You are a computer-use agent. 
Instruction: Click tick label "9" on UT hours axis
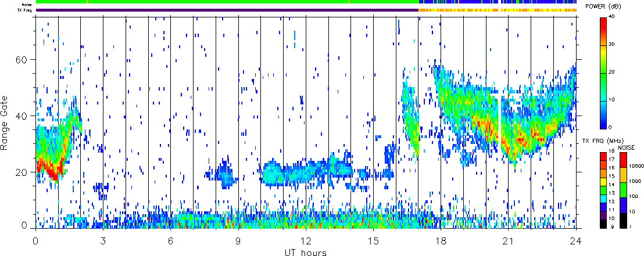tap(238, 241)
